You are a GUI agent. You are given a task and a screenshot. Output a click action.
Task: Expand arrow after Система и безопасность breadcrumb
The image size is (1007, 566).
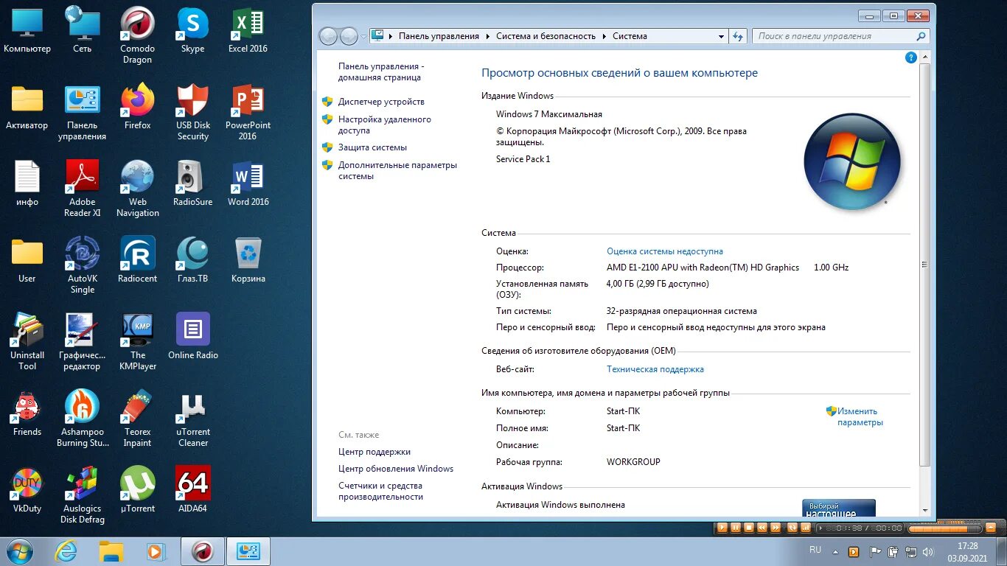604,36
